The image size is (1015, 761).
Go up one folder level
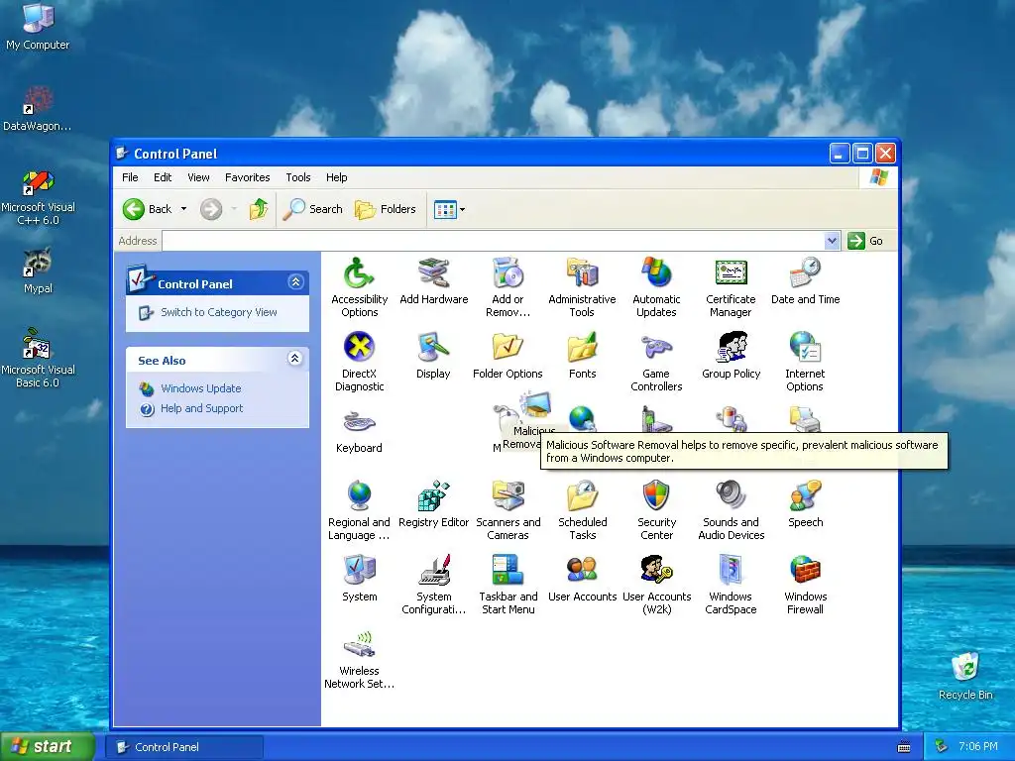tap(259, 209)
